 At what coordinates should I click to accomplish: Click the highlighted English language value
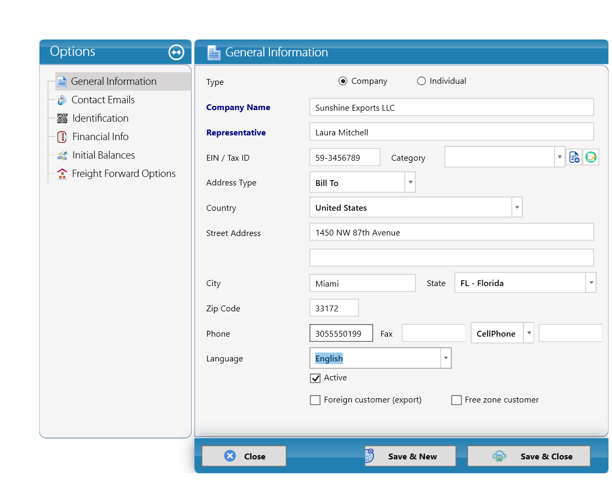click(x=329, y=359)
